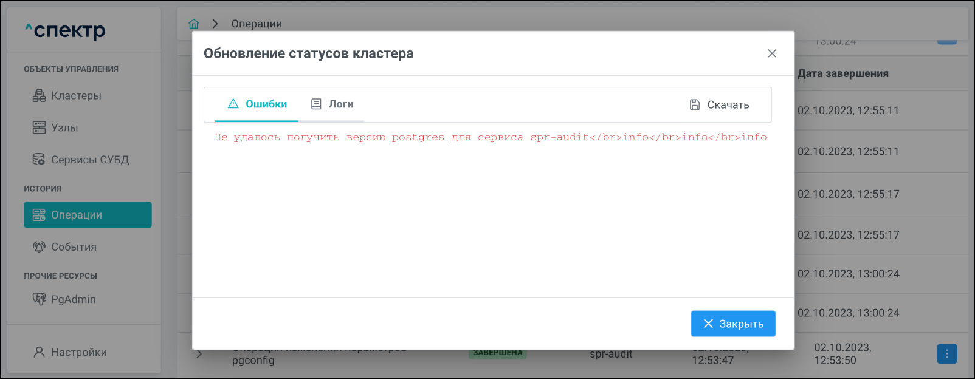Click the save icon next to Скачать

[x=695, y=105]
